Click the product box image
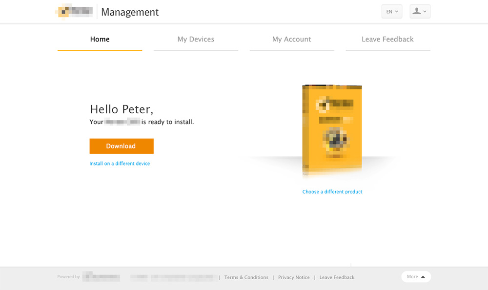The image size is (488, 290). click(x=332, y=130)
